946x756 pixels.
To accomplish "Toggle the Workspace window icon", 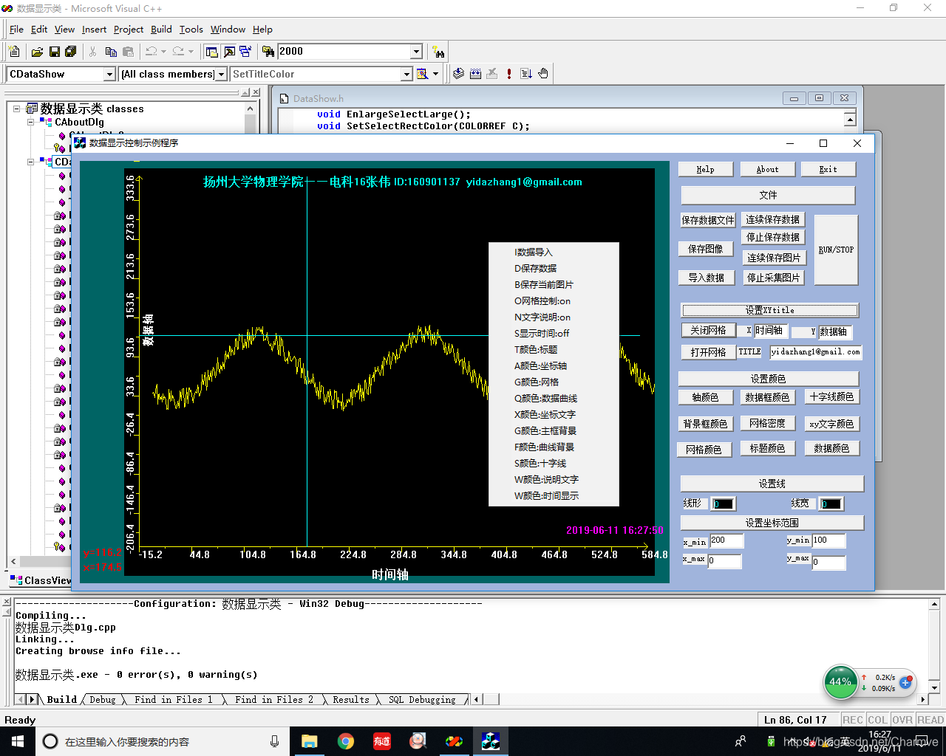I will pyautogui.click(x=212, y=52).
